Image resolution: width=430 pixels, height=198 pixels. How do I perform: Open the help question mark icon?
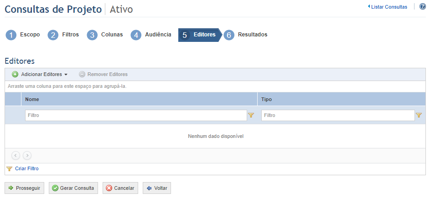click(x=423, y=6)
